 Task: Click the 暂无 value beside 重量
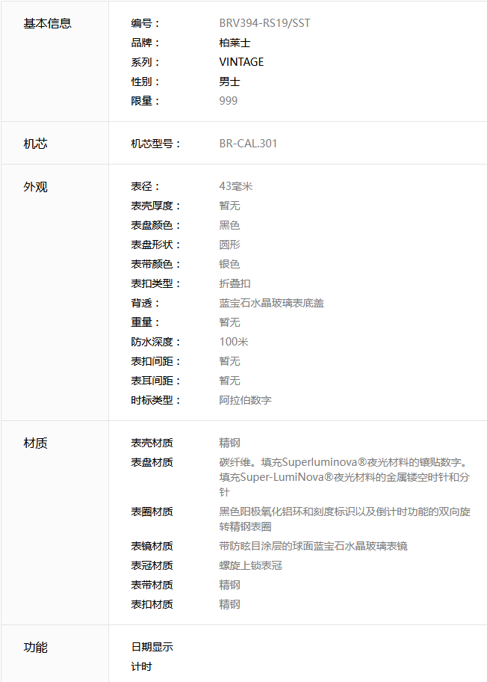click(229, 322)
